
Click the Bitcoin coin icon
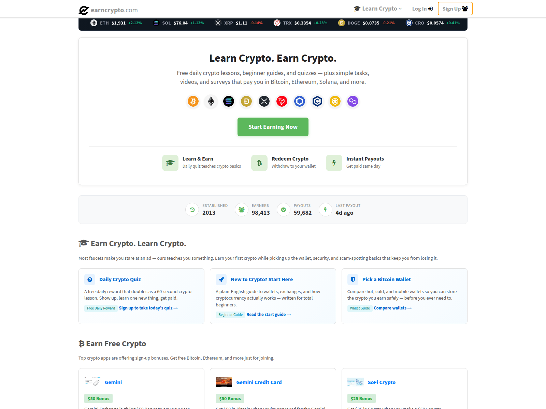pyautogui.click(x=193, y=101)
